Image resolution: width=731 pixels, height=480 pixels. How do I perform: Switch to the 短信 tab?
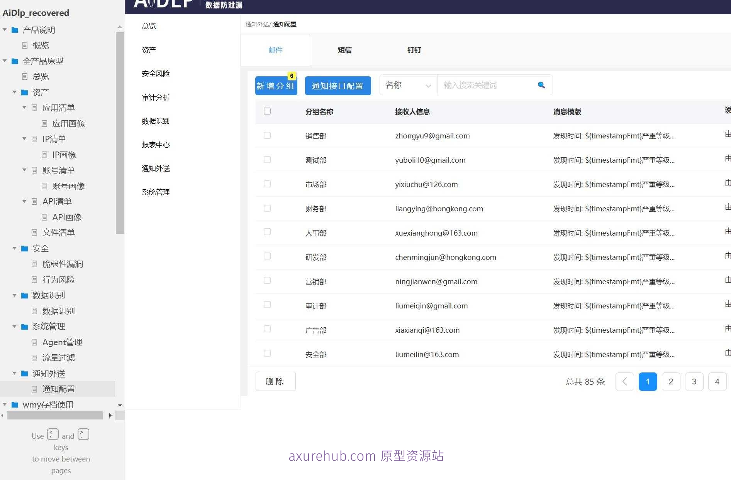[x=344, y=50]
